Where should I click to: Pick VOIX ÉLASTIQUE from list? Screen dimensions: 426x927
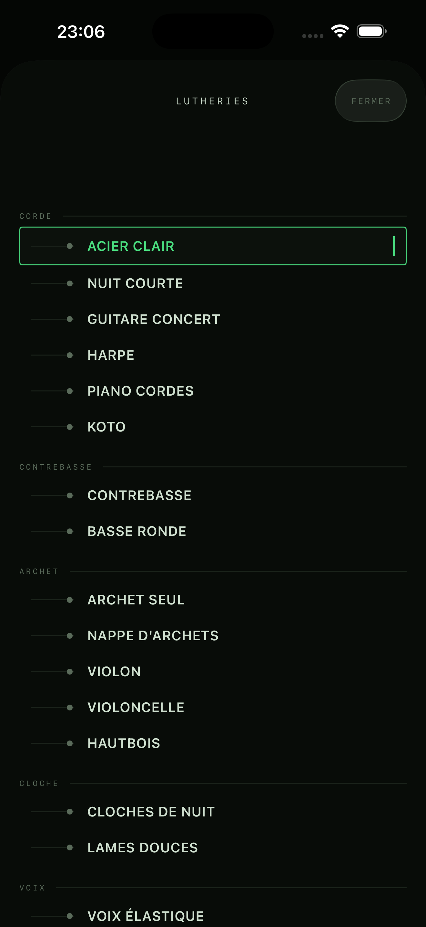pyautogui.click(x=213, y=916)
